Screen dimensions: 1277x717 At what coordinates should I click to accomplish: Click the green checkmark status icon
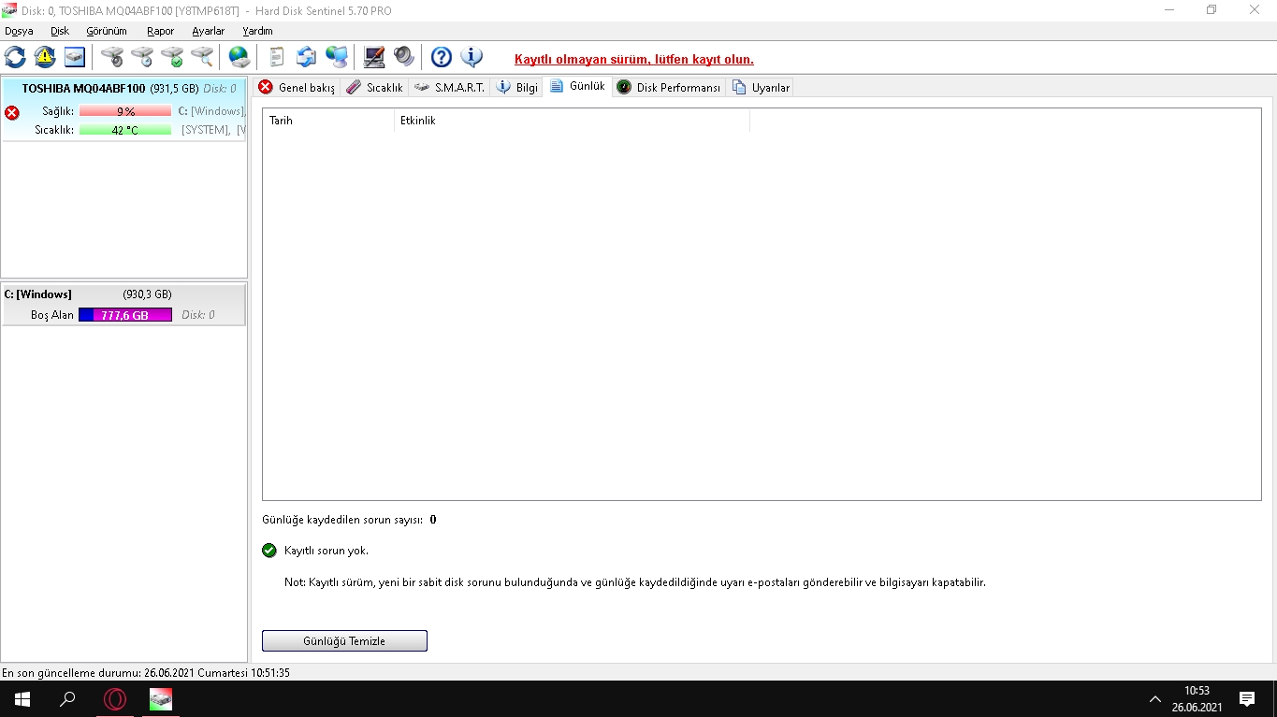(269, 551)
